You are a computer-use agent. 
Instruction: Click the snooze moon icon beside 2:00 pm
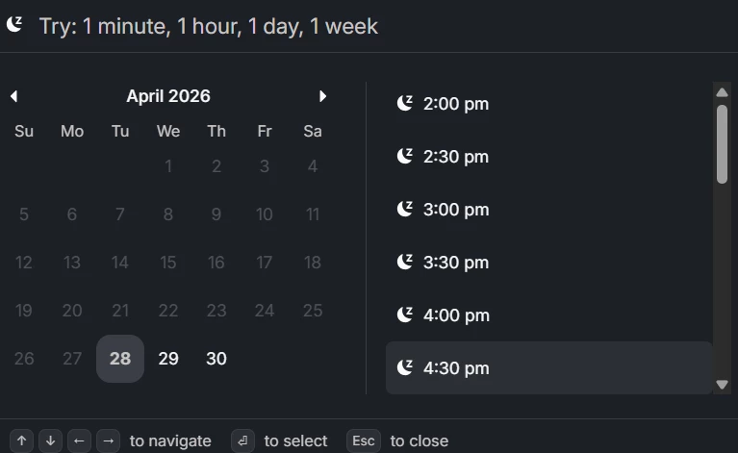[x=405, y=103]
